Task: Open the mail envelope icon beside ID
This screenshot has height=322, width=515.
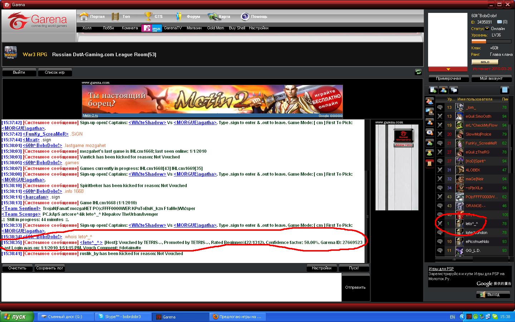Action: pyautogui.click(x=500, y=22)
